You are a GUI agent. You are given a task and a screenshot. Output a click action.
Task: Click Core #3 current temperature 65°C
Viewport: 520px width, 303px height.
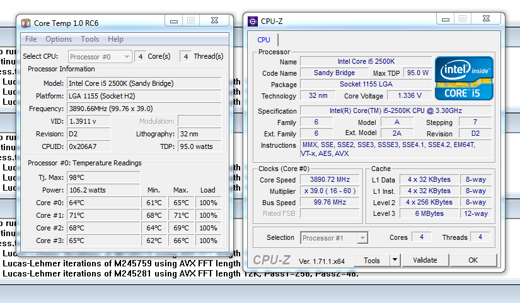click(103, 241)
